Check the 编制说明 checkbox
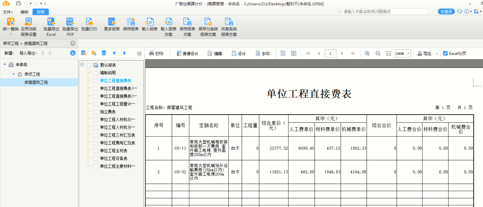 point(96,73)
